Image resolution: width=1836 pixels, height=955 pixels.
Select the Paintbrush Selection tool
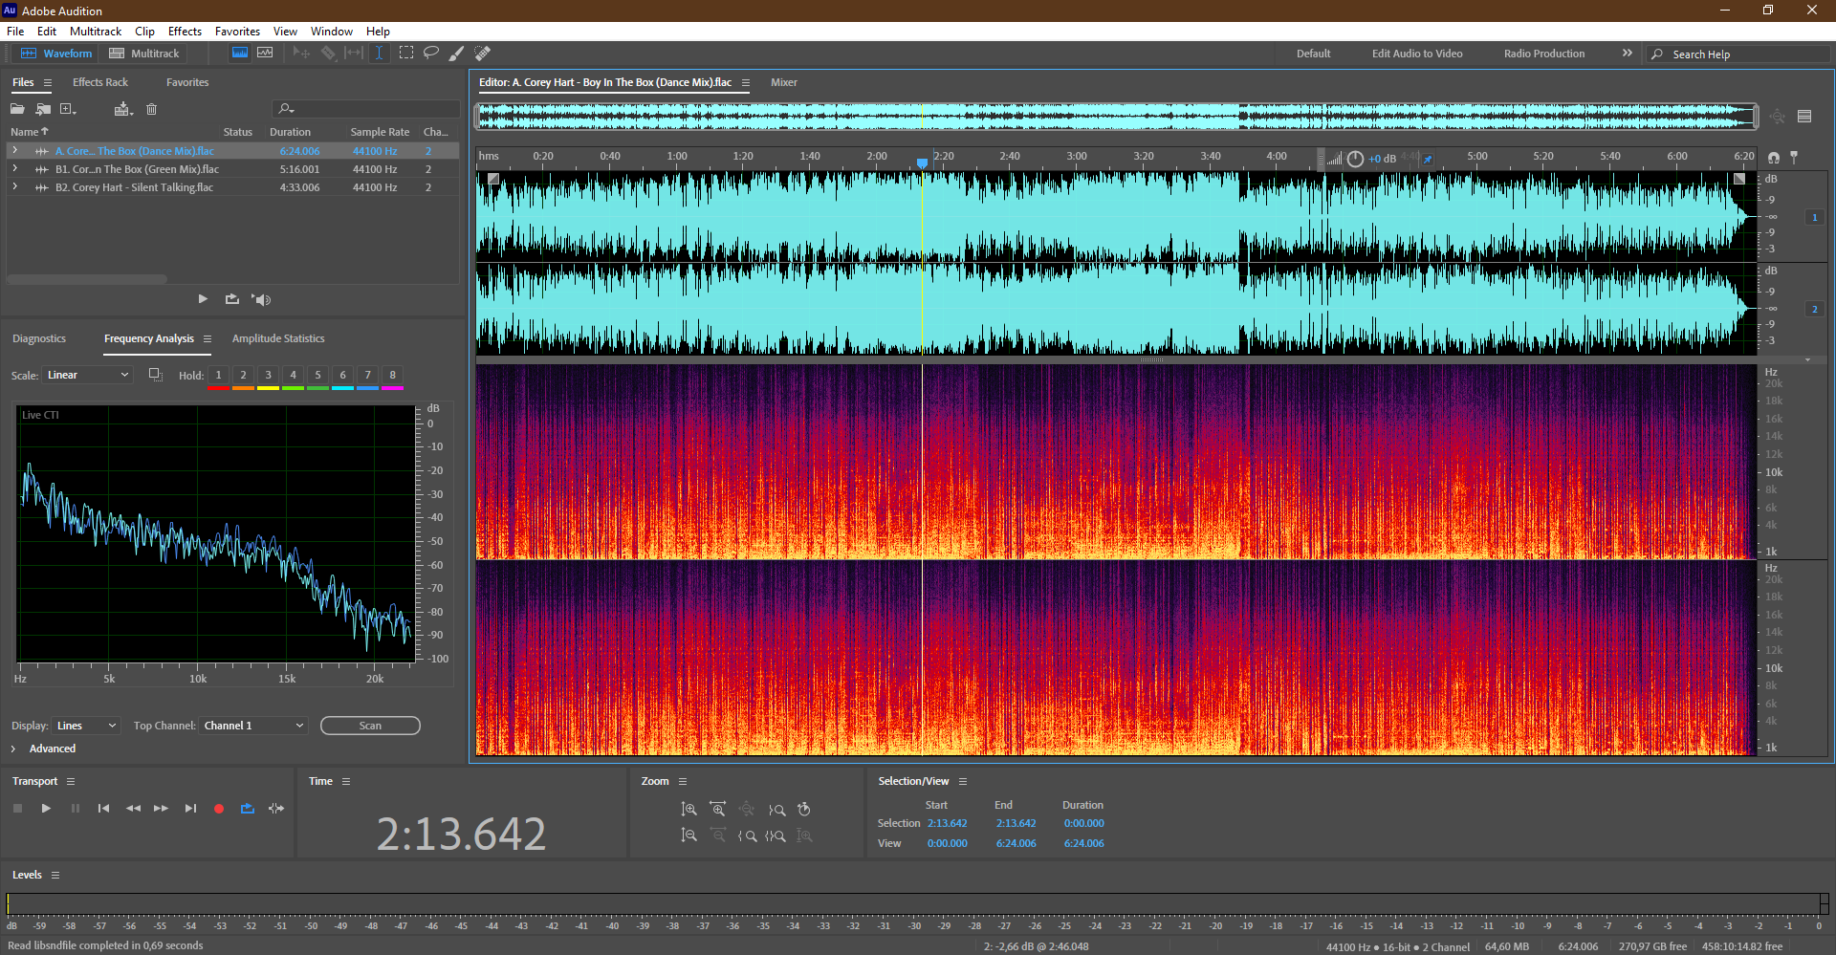457,54
